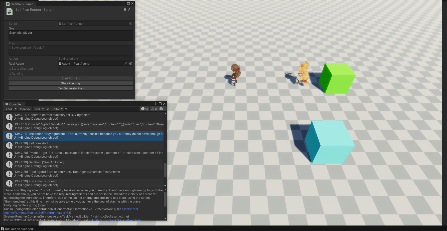This screenshot has height=231, width=447.
Task: Click the object picker beside Script field
Action: point(131,23)
